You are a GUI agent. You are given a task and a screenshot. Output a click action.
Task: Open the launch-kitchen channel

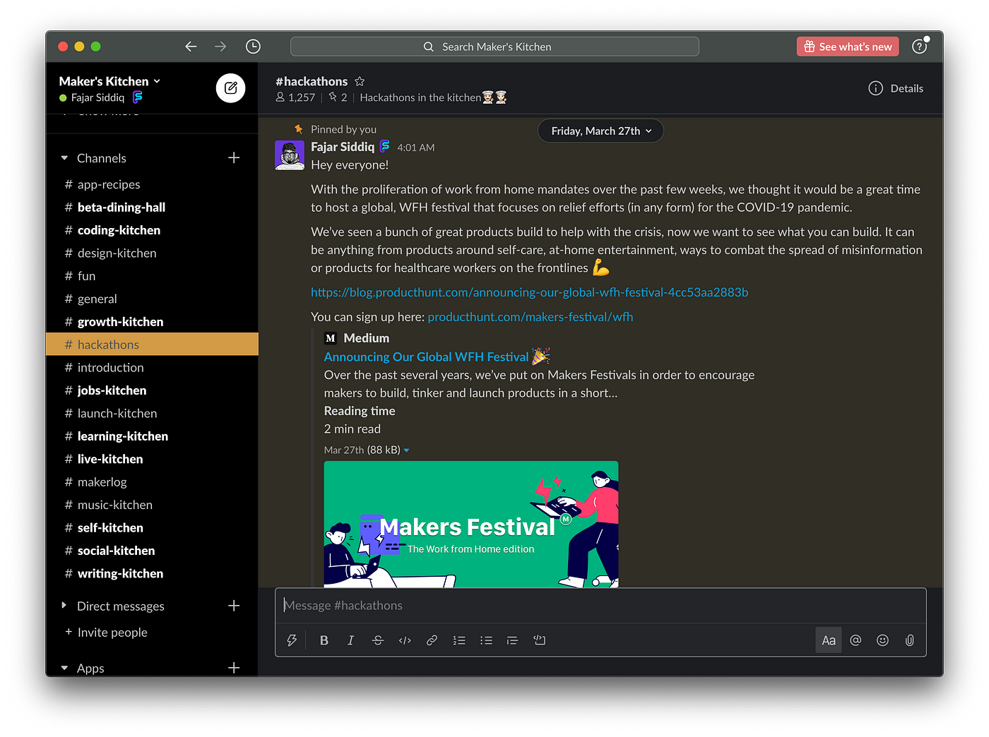[x=152, y=413]
